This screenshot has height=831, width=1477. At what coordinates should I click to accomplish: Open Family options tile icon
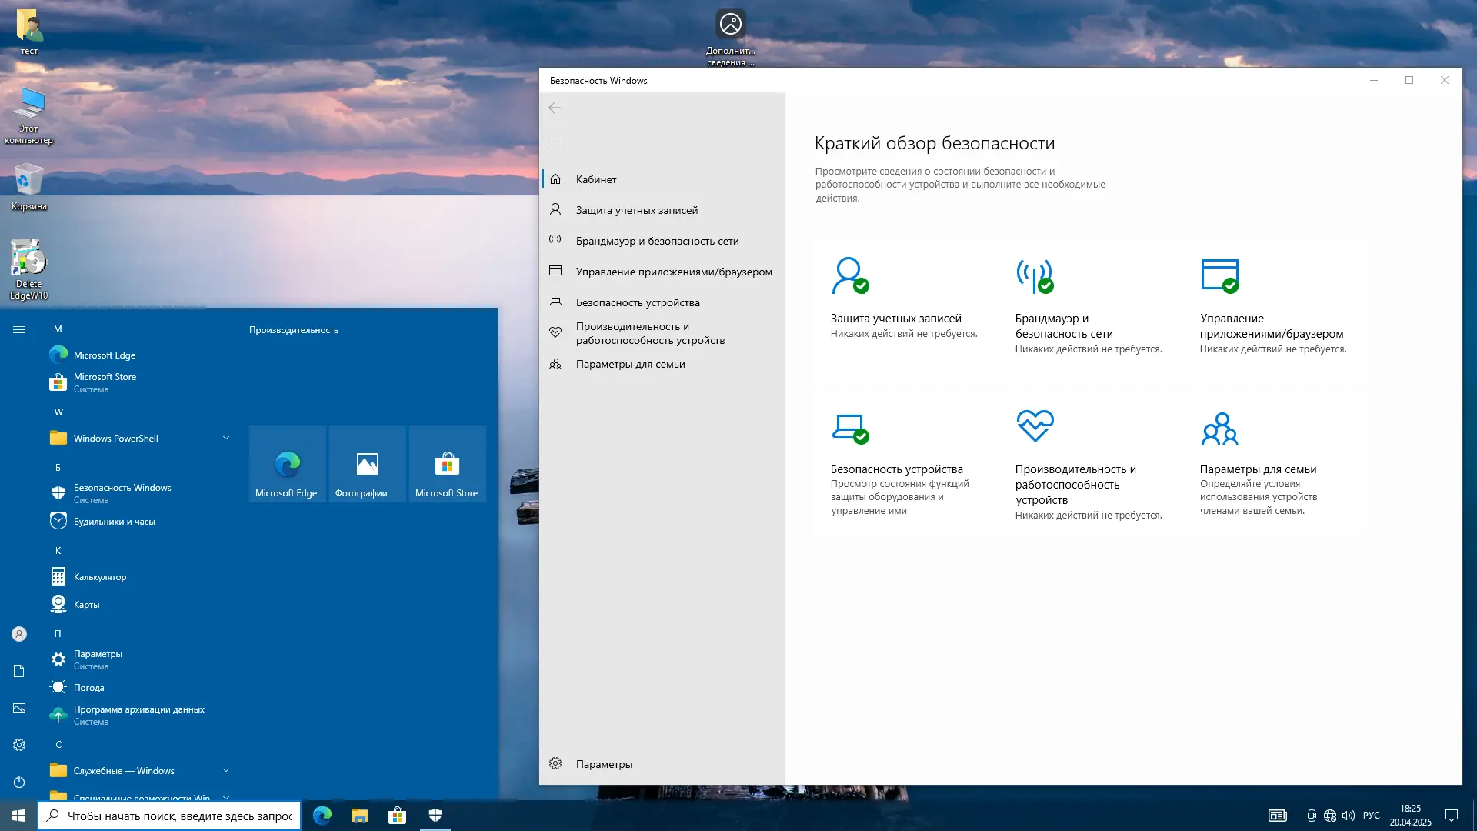1219,429
